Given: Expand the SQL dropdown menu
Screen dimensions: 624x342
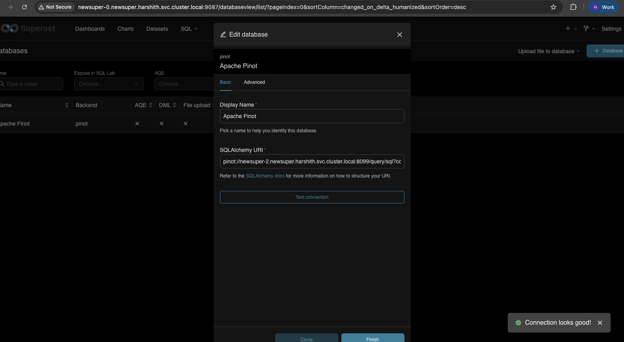Looking at the screenshot, I should [189, 29].
